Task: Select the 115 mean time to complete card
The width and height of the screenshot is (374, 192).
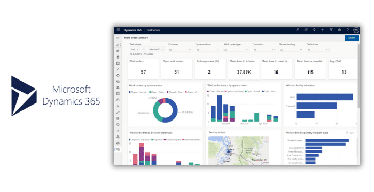Action: pos(310,69)
